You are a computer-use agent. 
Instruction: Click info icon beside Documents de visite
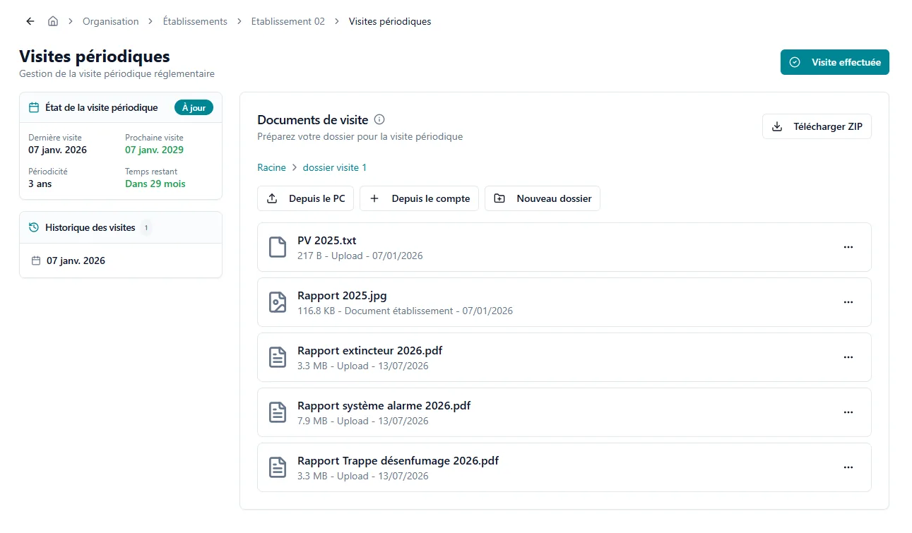(x=379, y=119)
